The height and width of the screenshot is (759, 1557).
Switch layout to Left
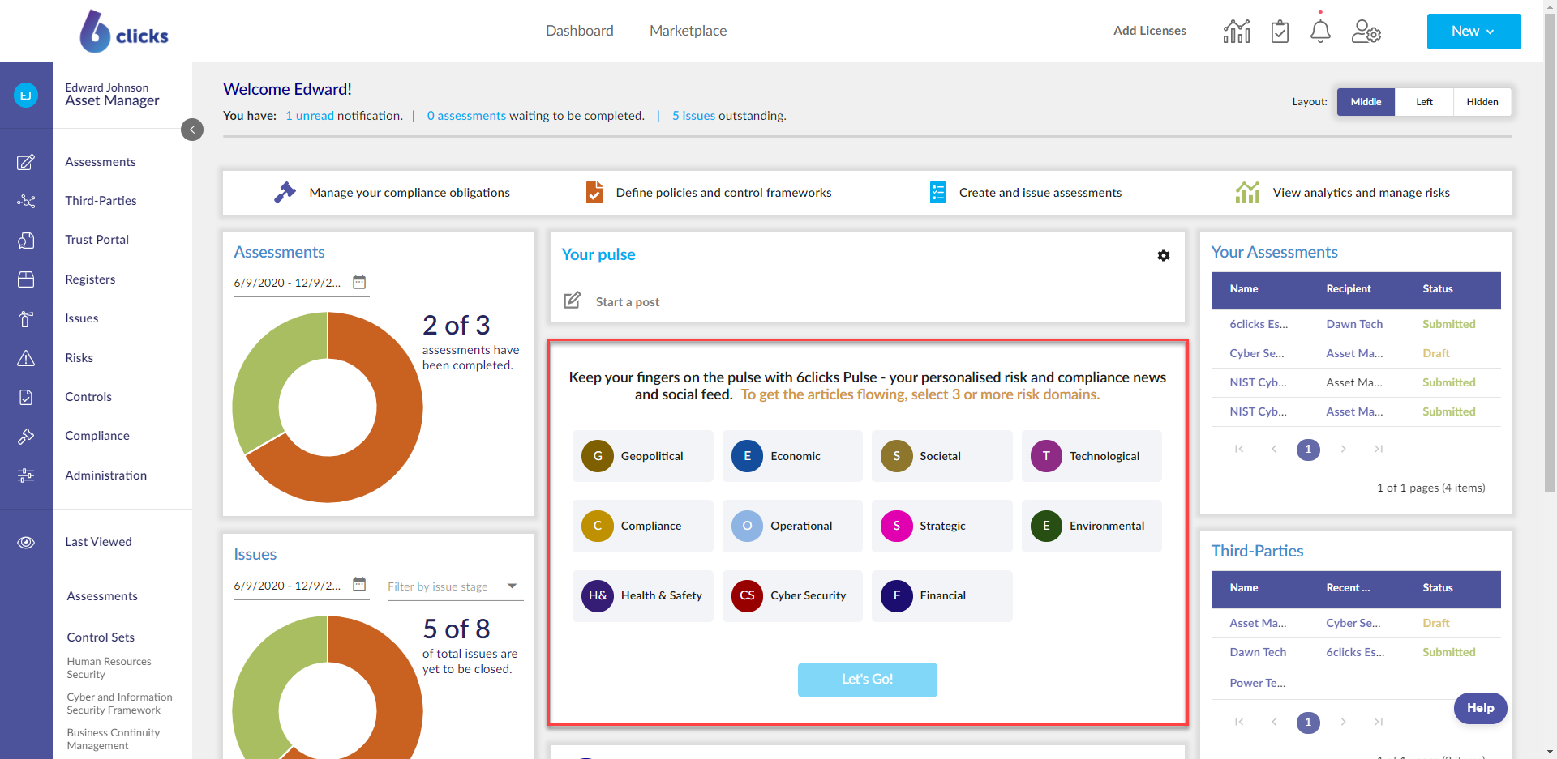(1424, 102)
